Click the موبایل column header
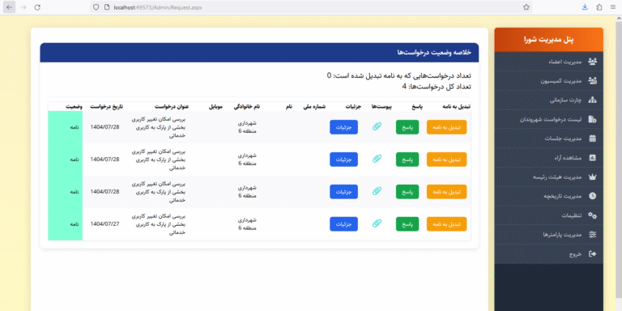Screen dimensions: 622x311 [x=215, y=107]
